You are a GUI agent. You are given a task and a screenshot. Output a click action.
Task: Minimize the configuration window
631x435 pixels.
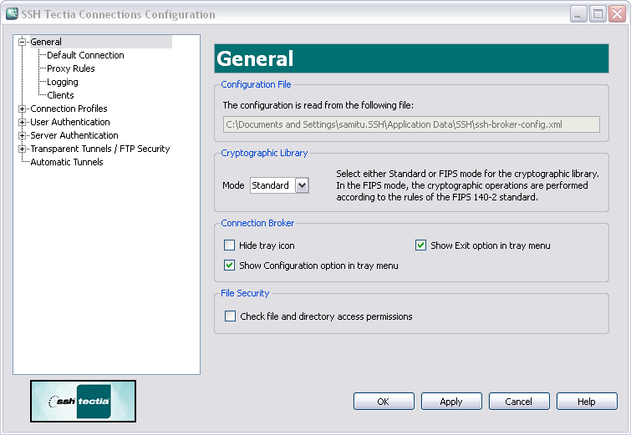tap(578, 14)
